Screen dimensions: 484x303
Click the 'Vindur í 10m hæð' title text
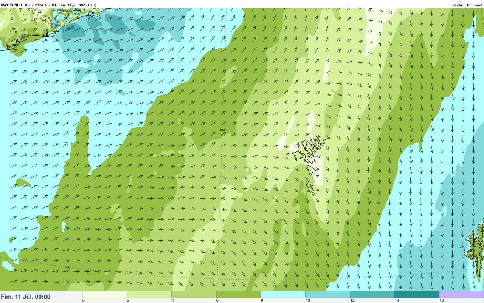point(467,5)
